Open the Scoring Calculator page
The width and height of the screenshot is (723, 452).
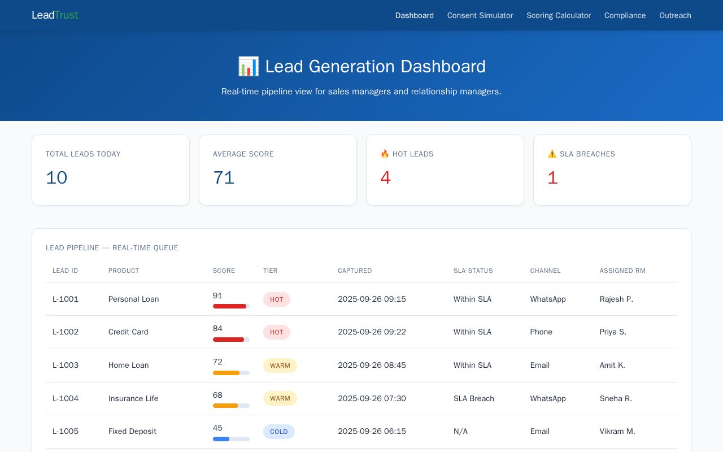click(559, 15)
